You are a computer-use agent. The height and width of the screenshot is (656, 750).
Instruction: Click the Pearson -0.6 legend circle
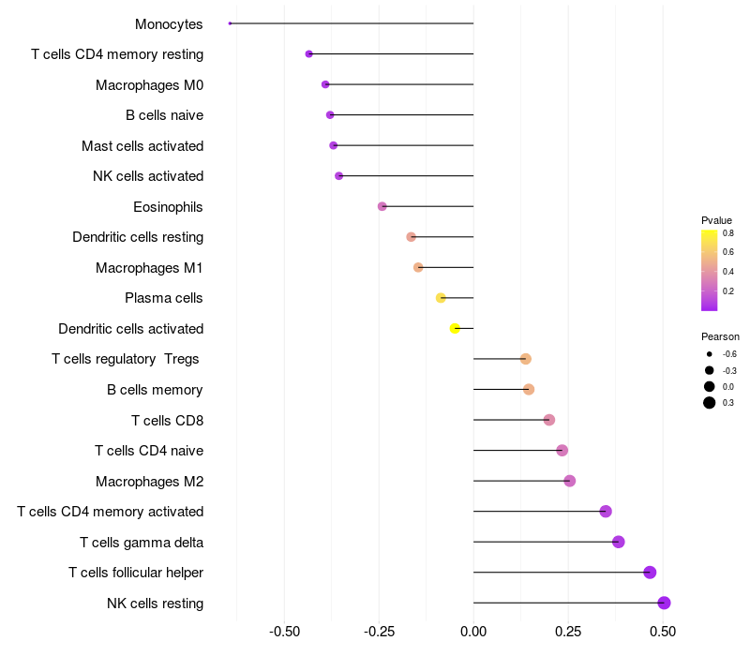click(710, 354)
